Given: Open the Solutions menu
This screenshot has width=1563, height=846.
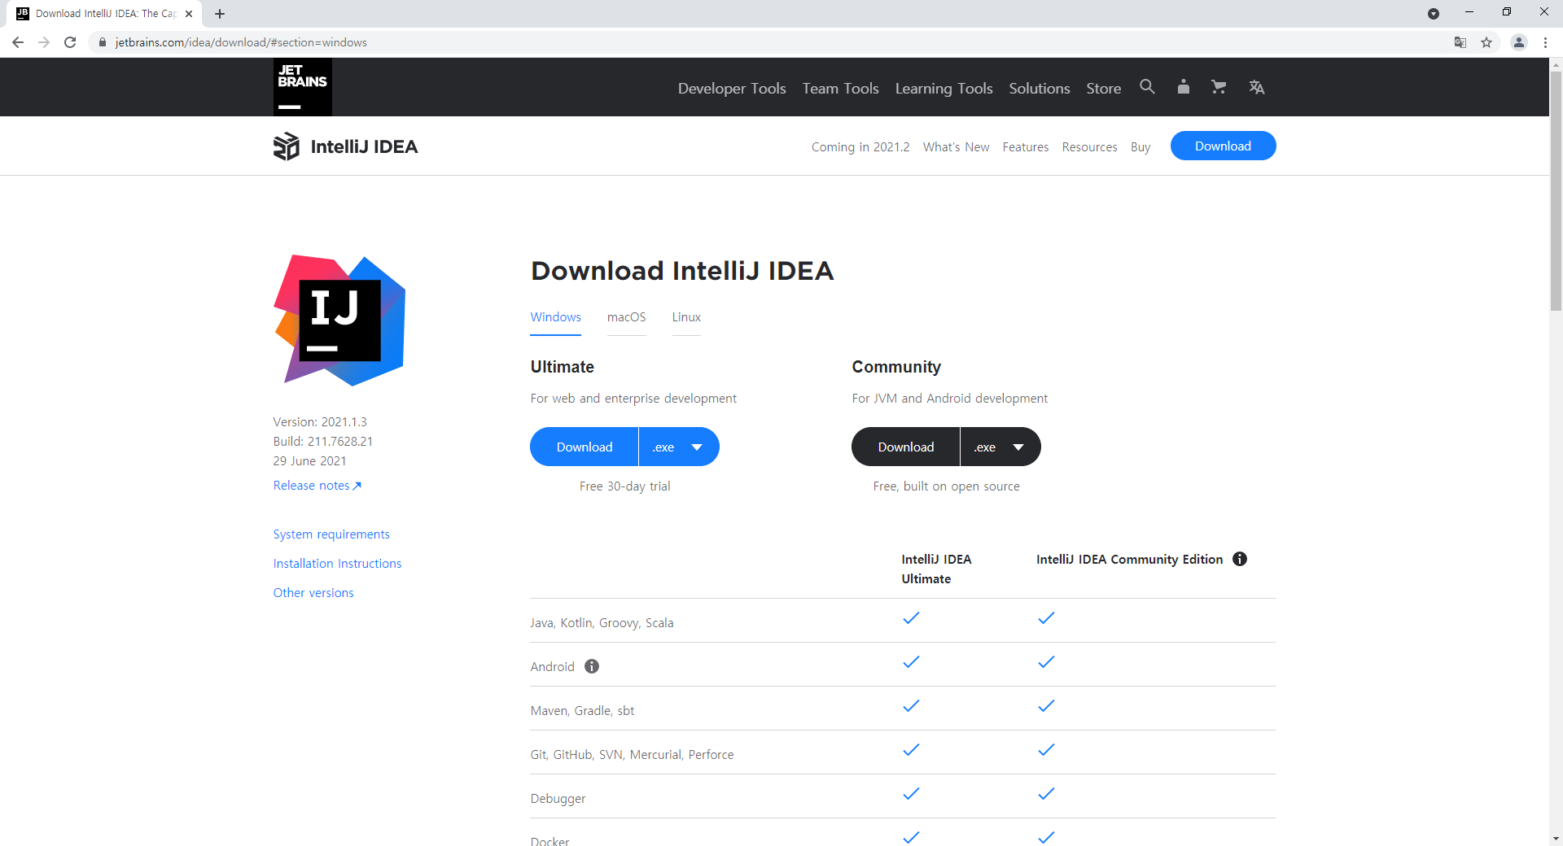Looking at the screenshot, I should click(1040, 88).
